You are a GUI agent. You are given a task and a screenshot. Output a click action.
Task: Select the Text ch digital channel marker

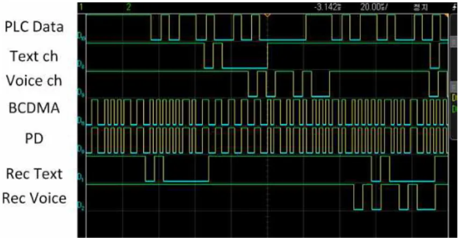[81, 64]
